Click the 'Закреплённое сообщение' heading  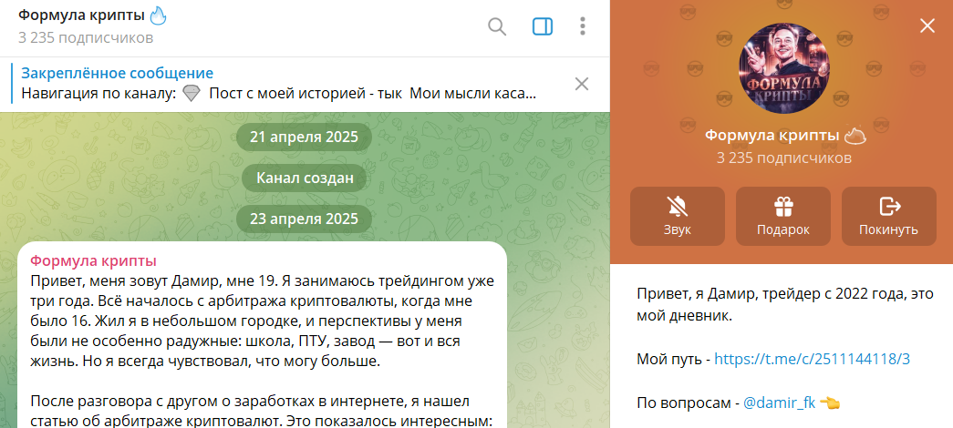pyautogui.click(x=118, y=74)
